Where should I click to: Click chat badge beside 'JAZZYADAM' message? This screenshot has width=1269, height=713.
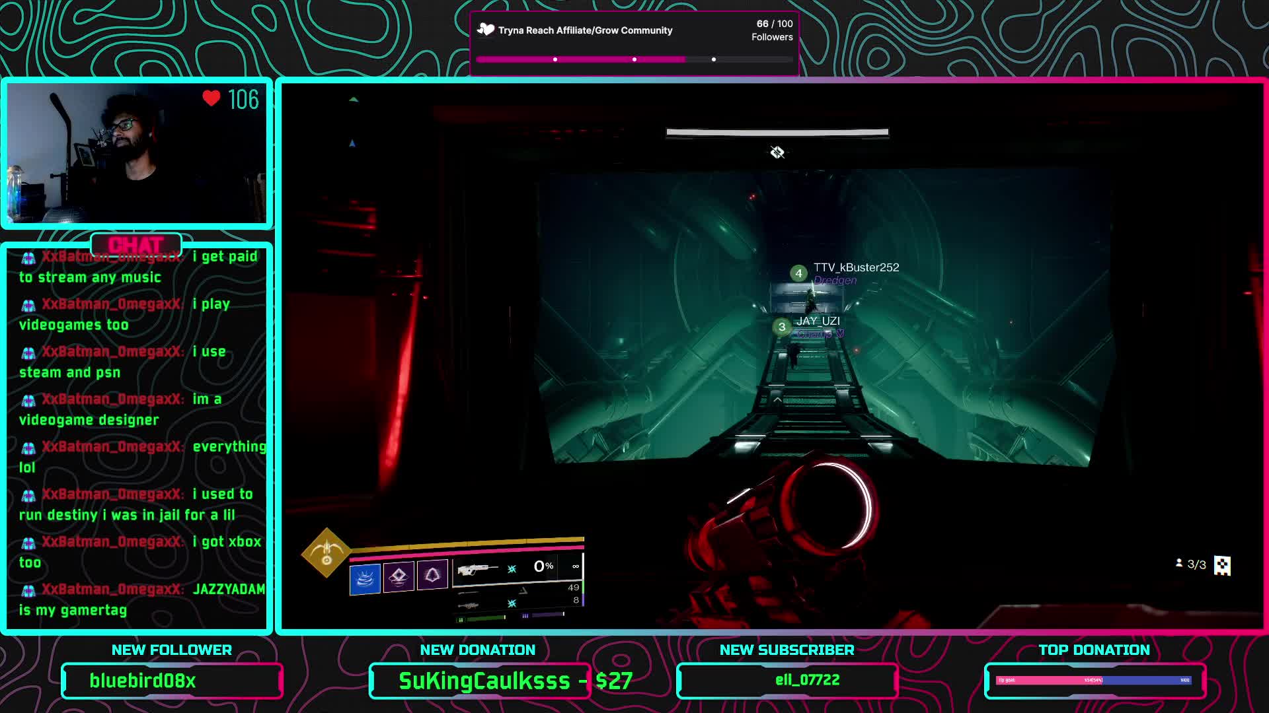coord(28,590)
